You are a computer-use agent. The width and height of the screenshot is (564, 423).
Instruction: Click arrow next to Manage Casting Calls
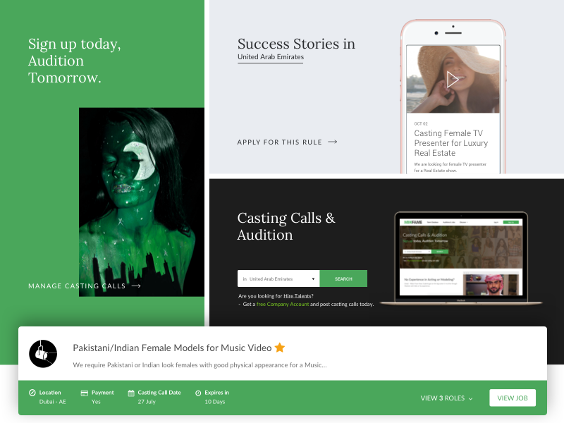[136, 286]
